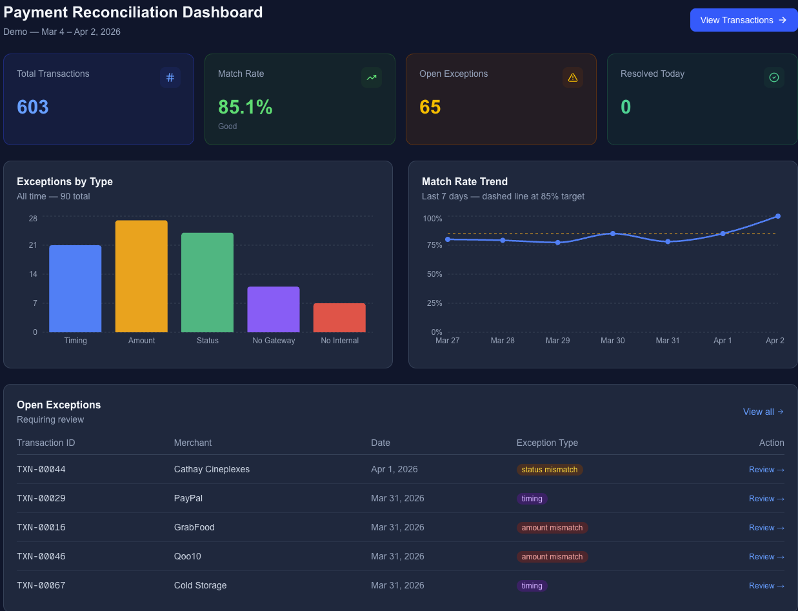Select the Apr 2 data point on trend line
The image size is (798, 611).
[x=778, y=216]
